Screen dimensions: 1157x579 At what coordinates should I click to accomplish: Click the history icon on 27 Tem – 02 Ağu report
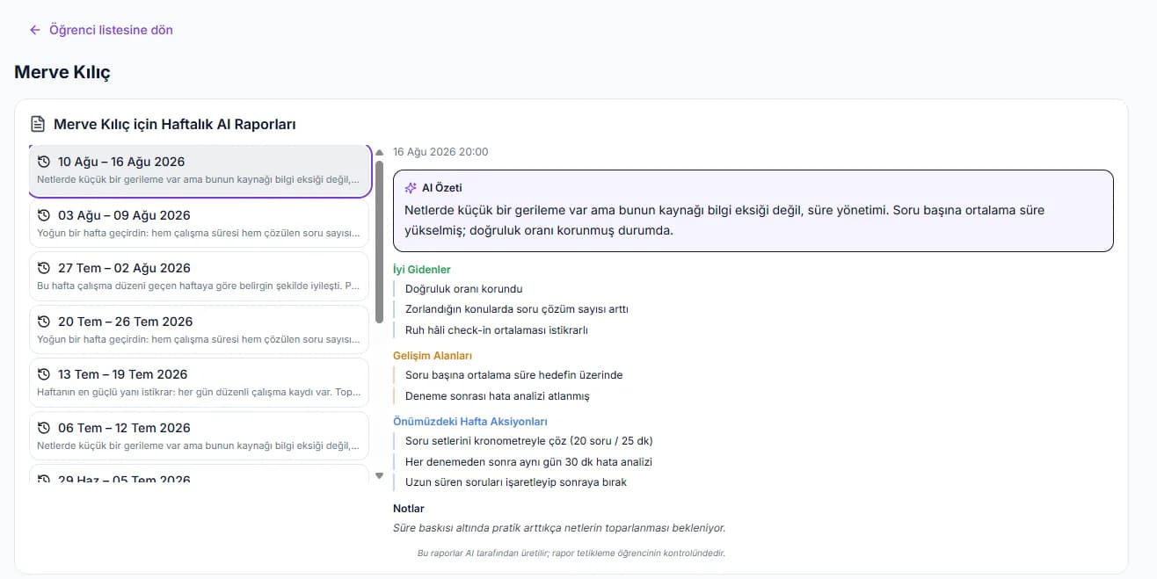pos(44,268)
